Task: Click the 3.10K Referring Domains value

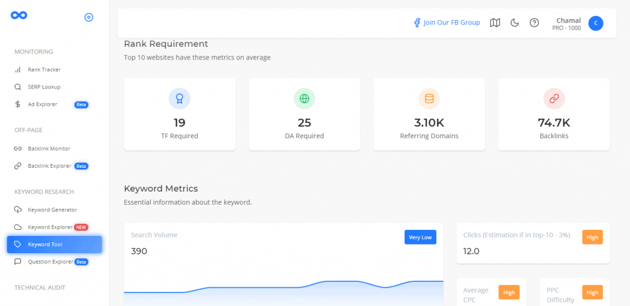Action: [429, 123]
